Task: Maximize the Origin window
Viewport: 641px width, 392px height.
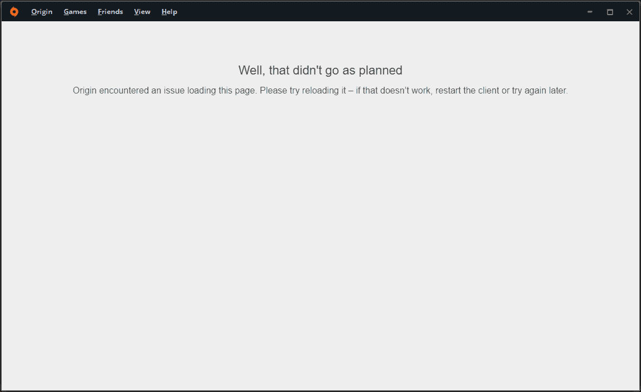Action: (610, 11)
